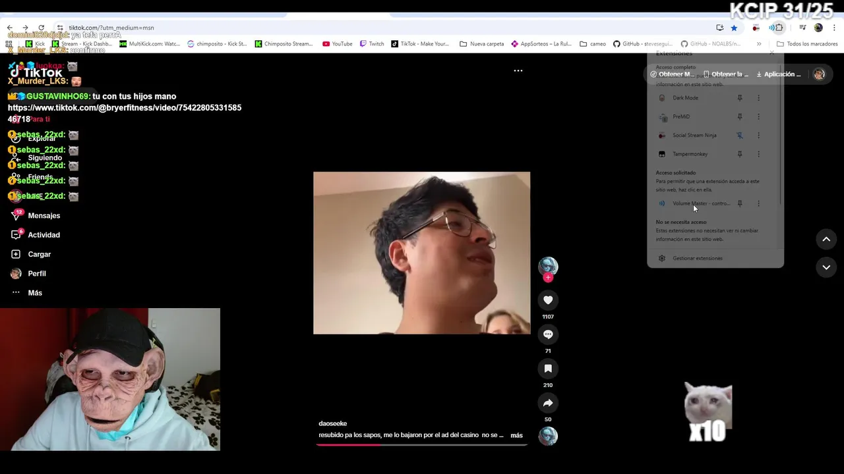Open the Twitch bookmark
Screen dimensions: 844x474
pyautogui.click(x=372, y=44)
